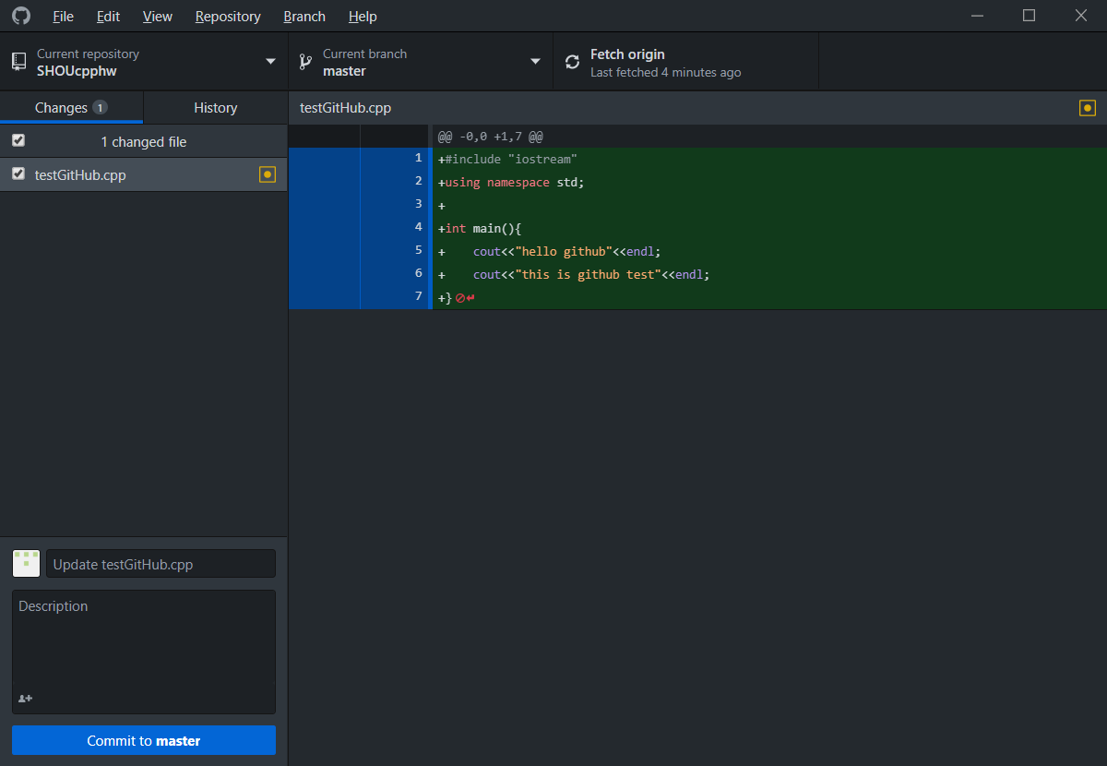
Task: Select the testGitHub.cpp changed file row
Action: coord(144,174)
